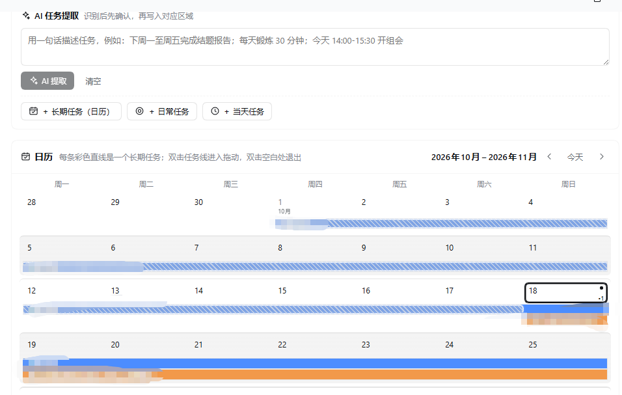The image size is (622, 395).
Task: Click the orange task line in 19–25 week
Action: (x=315, y=374)
